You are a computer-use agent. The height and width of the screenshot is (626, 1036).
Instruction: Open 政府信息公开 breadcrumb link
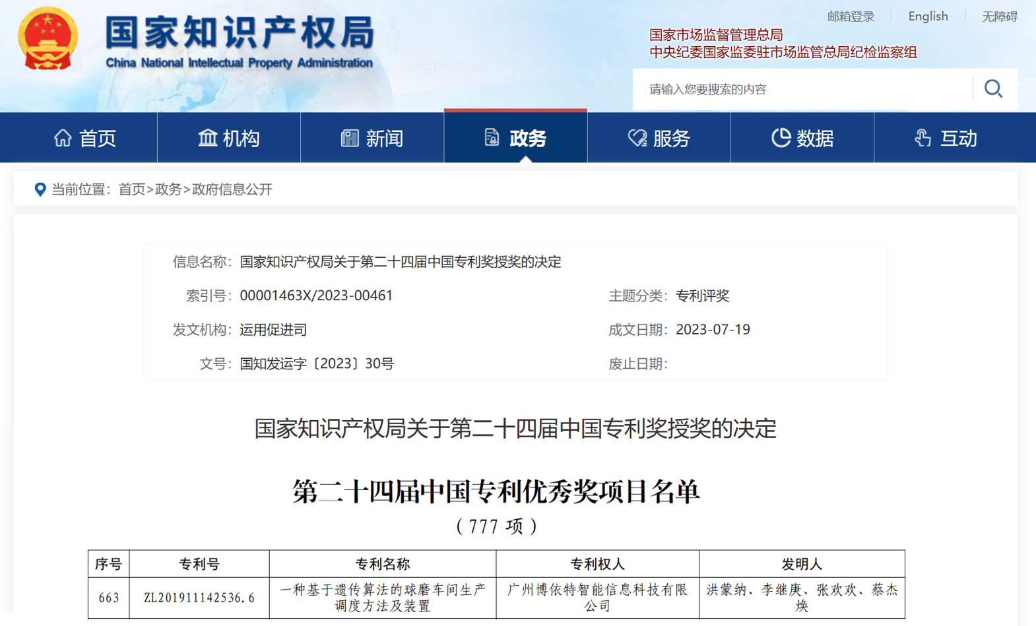click(x=232, y=190)
